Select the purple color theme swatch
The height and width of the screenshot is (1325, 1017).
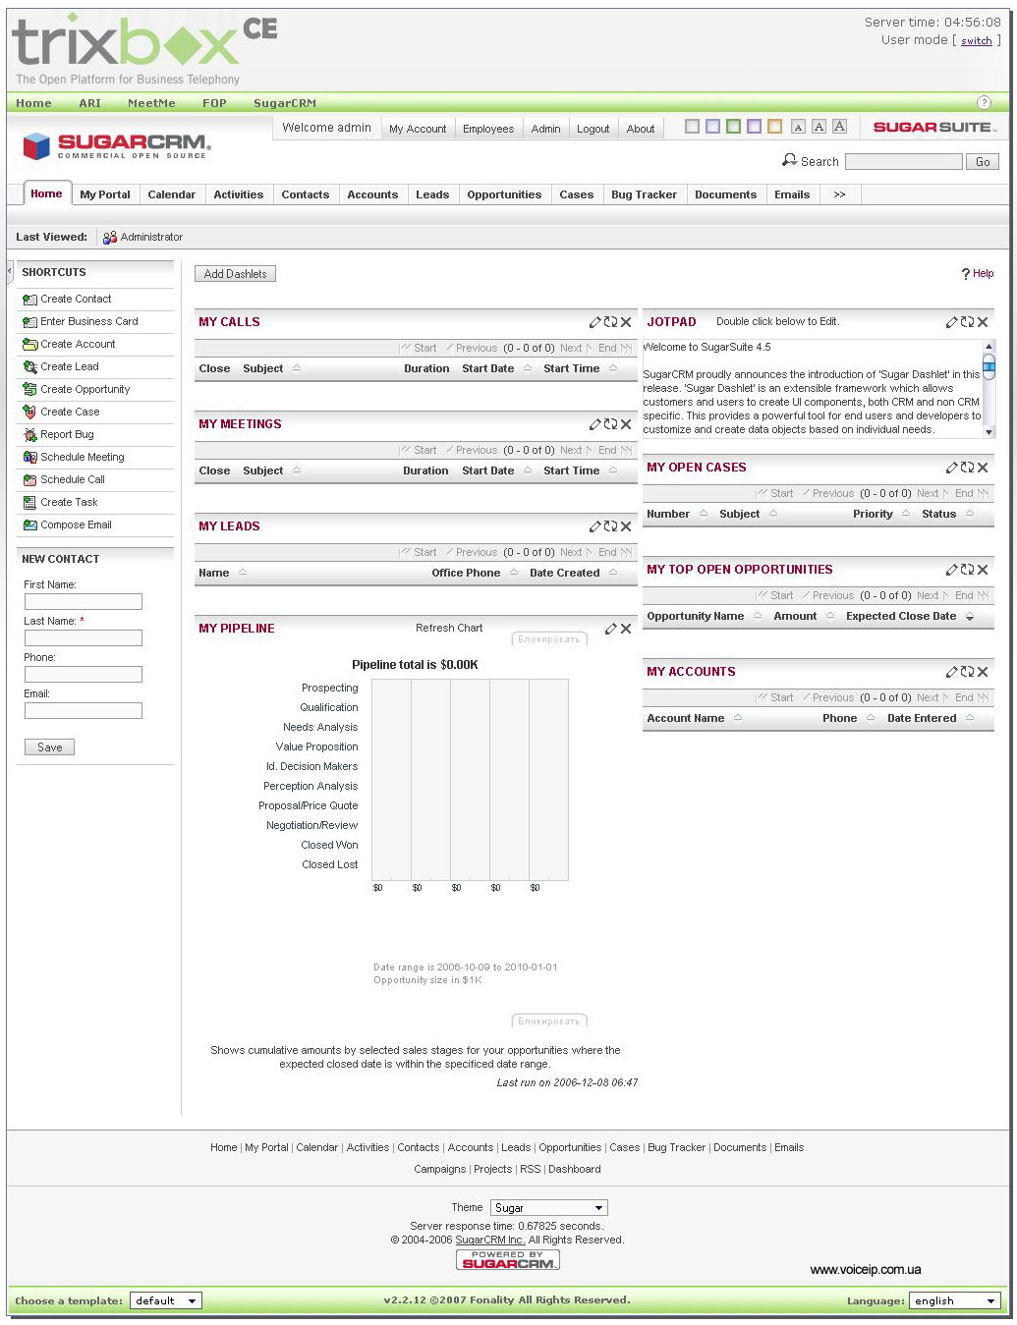tap(754, 127)
